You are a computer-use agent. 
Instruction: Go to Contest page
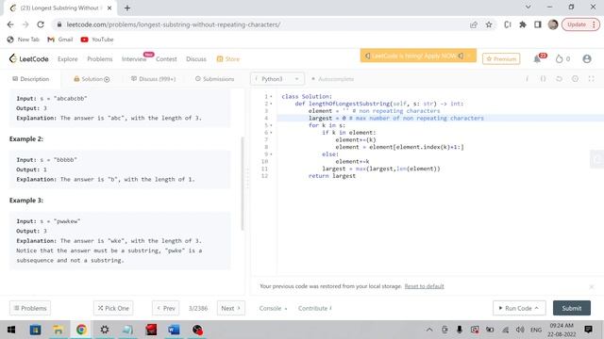pyautogui.click(x=166, y=58)
